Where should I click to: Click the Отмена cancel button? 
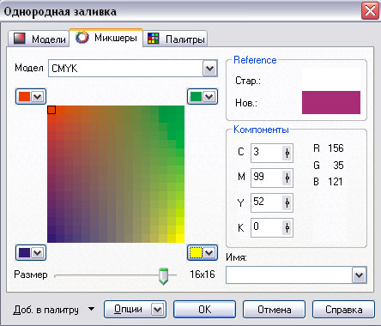[274, 309]
